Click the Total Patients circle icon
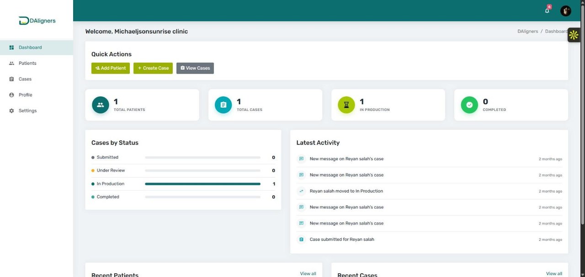Image resolution: width=585 pixels, height=277 pixels. (x=101, y=105)
